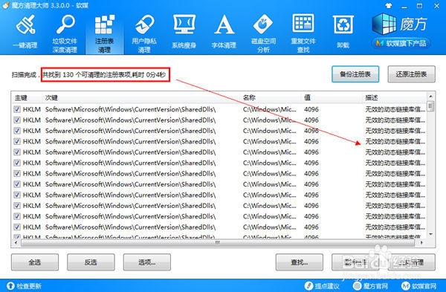The image size is (446, 292).
Task: Click the 全选 select-all button
Action: click(x=35, y=262)
